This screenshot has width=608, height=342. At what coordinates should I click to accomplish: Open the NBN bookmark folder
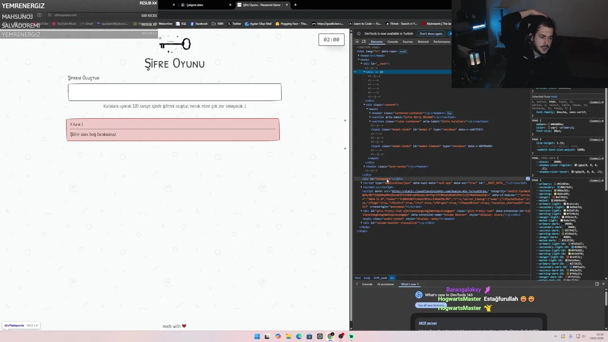(218, 24)
